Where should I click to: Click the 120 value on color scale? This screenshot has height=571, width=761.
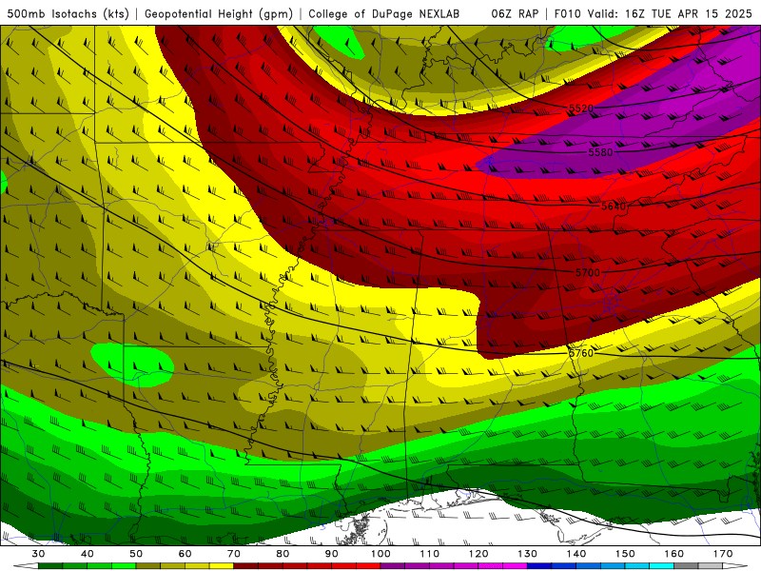pyautogui.click(x=478, y=554)
